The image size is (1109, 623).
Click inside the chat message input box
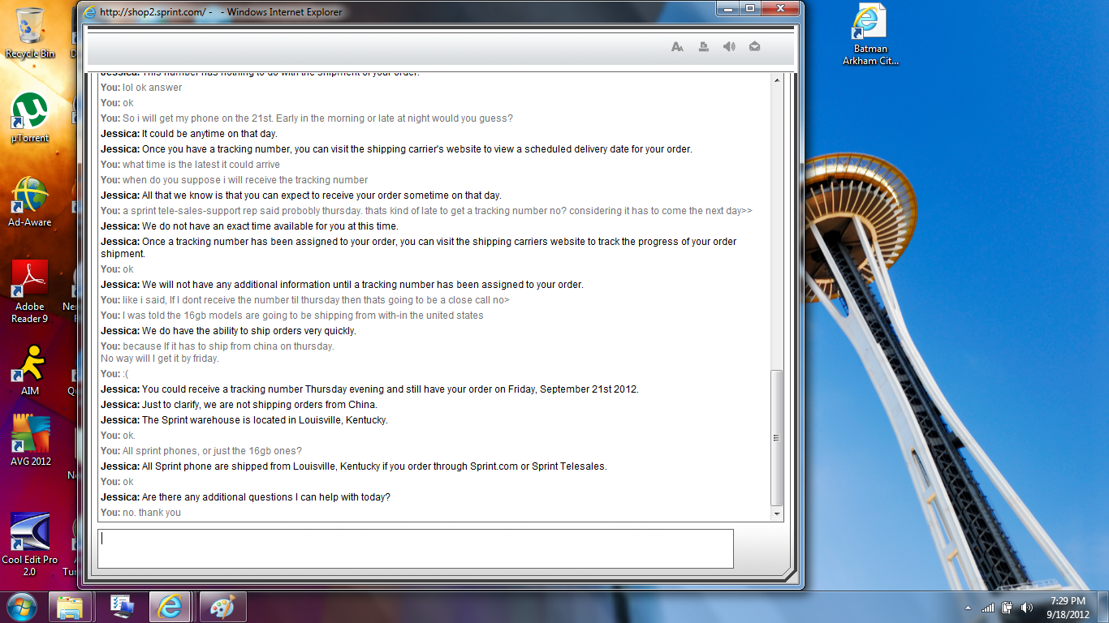(416, 548)
